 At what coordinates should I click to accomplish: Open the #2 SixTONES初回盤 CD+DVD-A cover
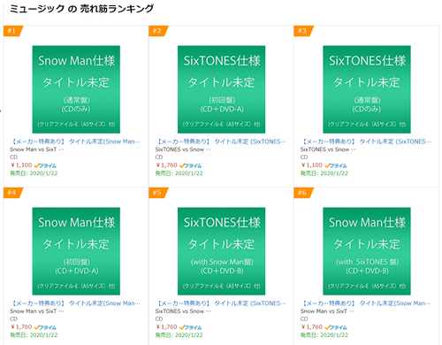[221, 89]
